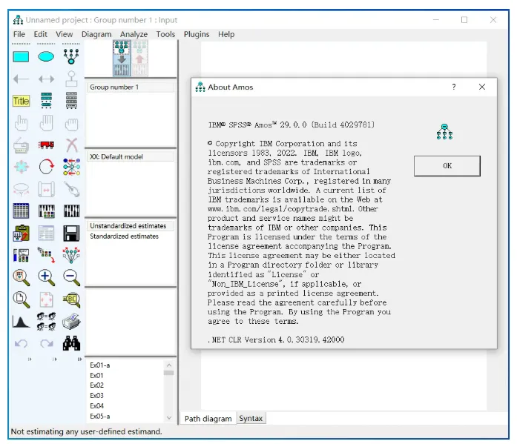
Task: Click the Title figure caption tool
Action: 21,101
